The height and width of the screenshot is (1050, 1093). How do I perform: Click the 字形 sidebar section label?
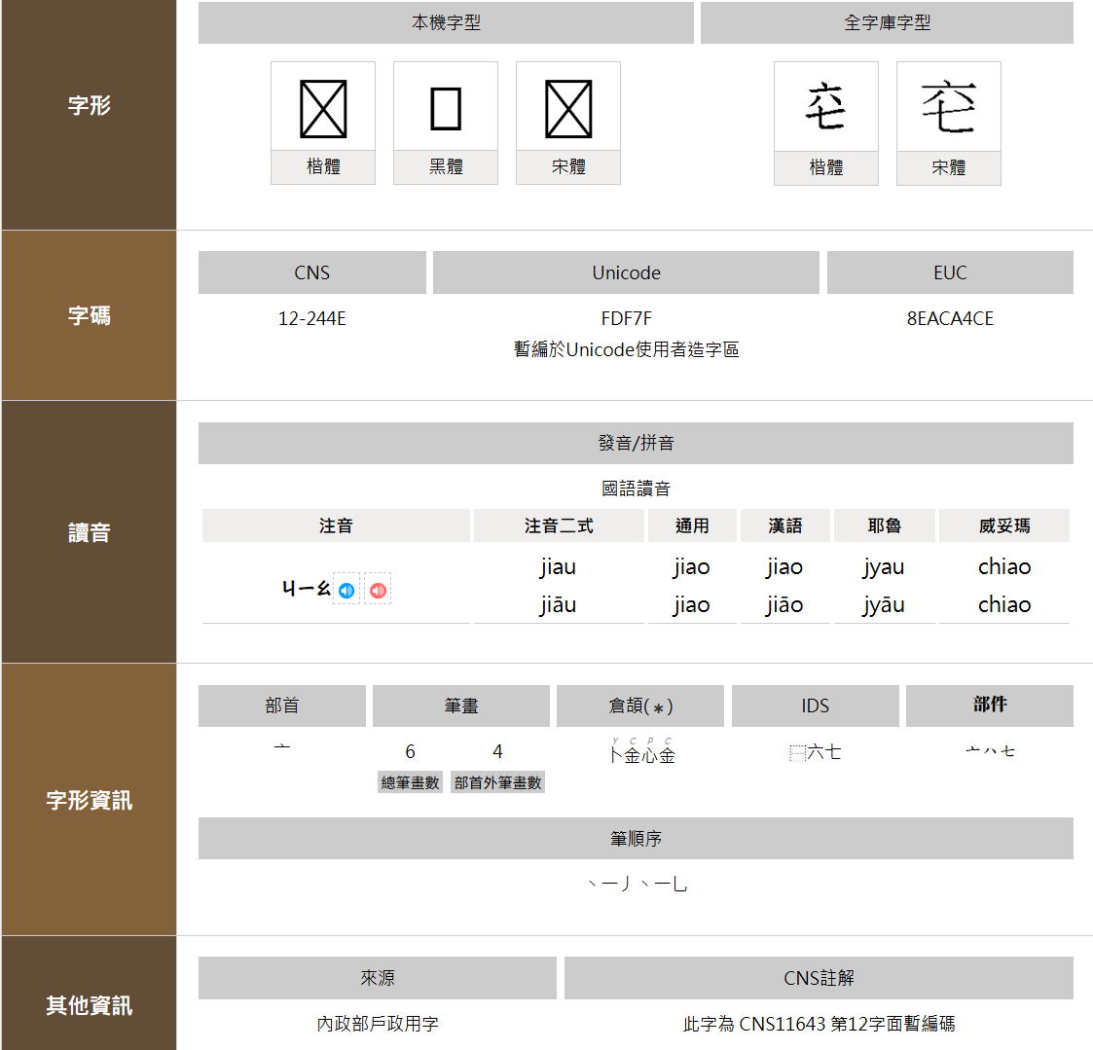click(90, 105)
